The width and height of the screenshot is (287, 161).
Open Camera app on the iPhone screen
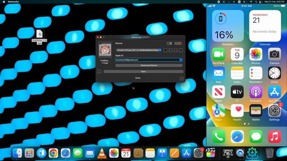[x=274, y=54]
